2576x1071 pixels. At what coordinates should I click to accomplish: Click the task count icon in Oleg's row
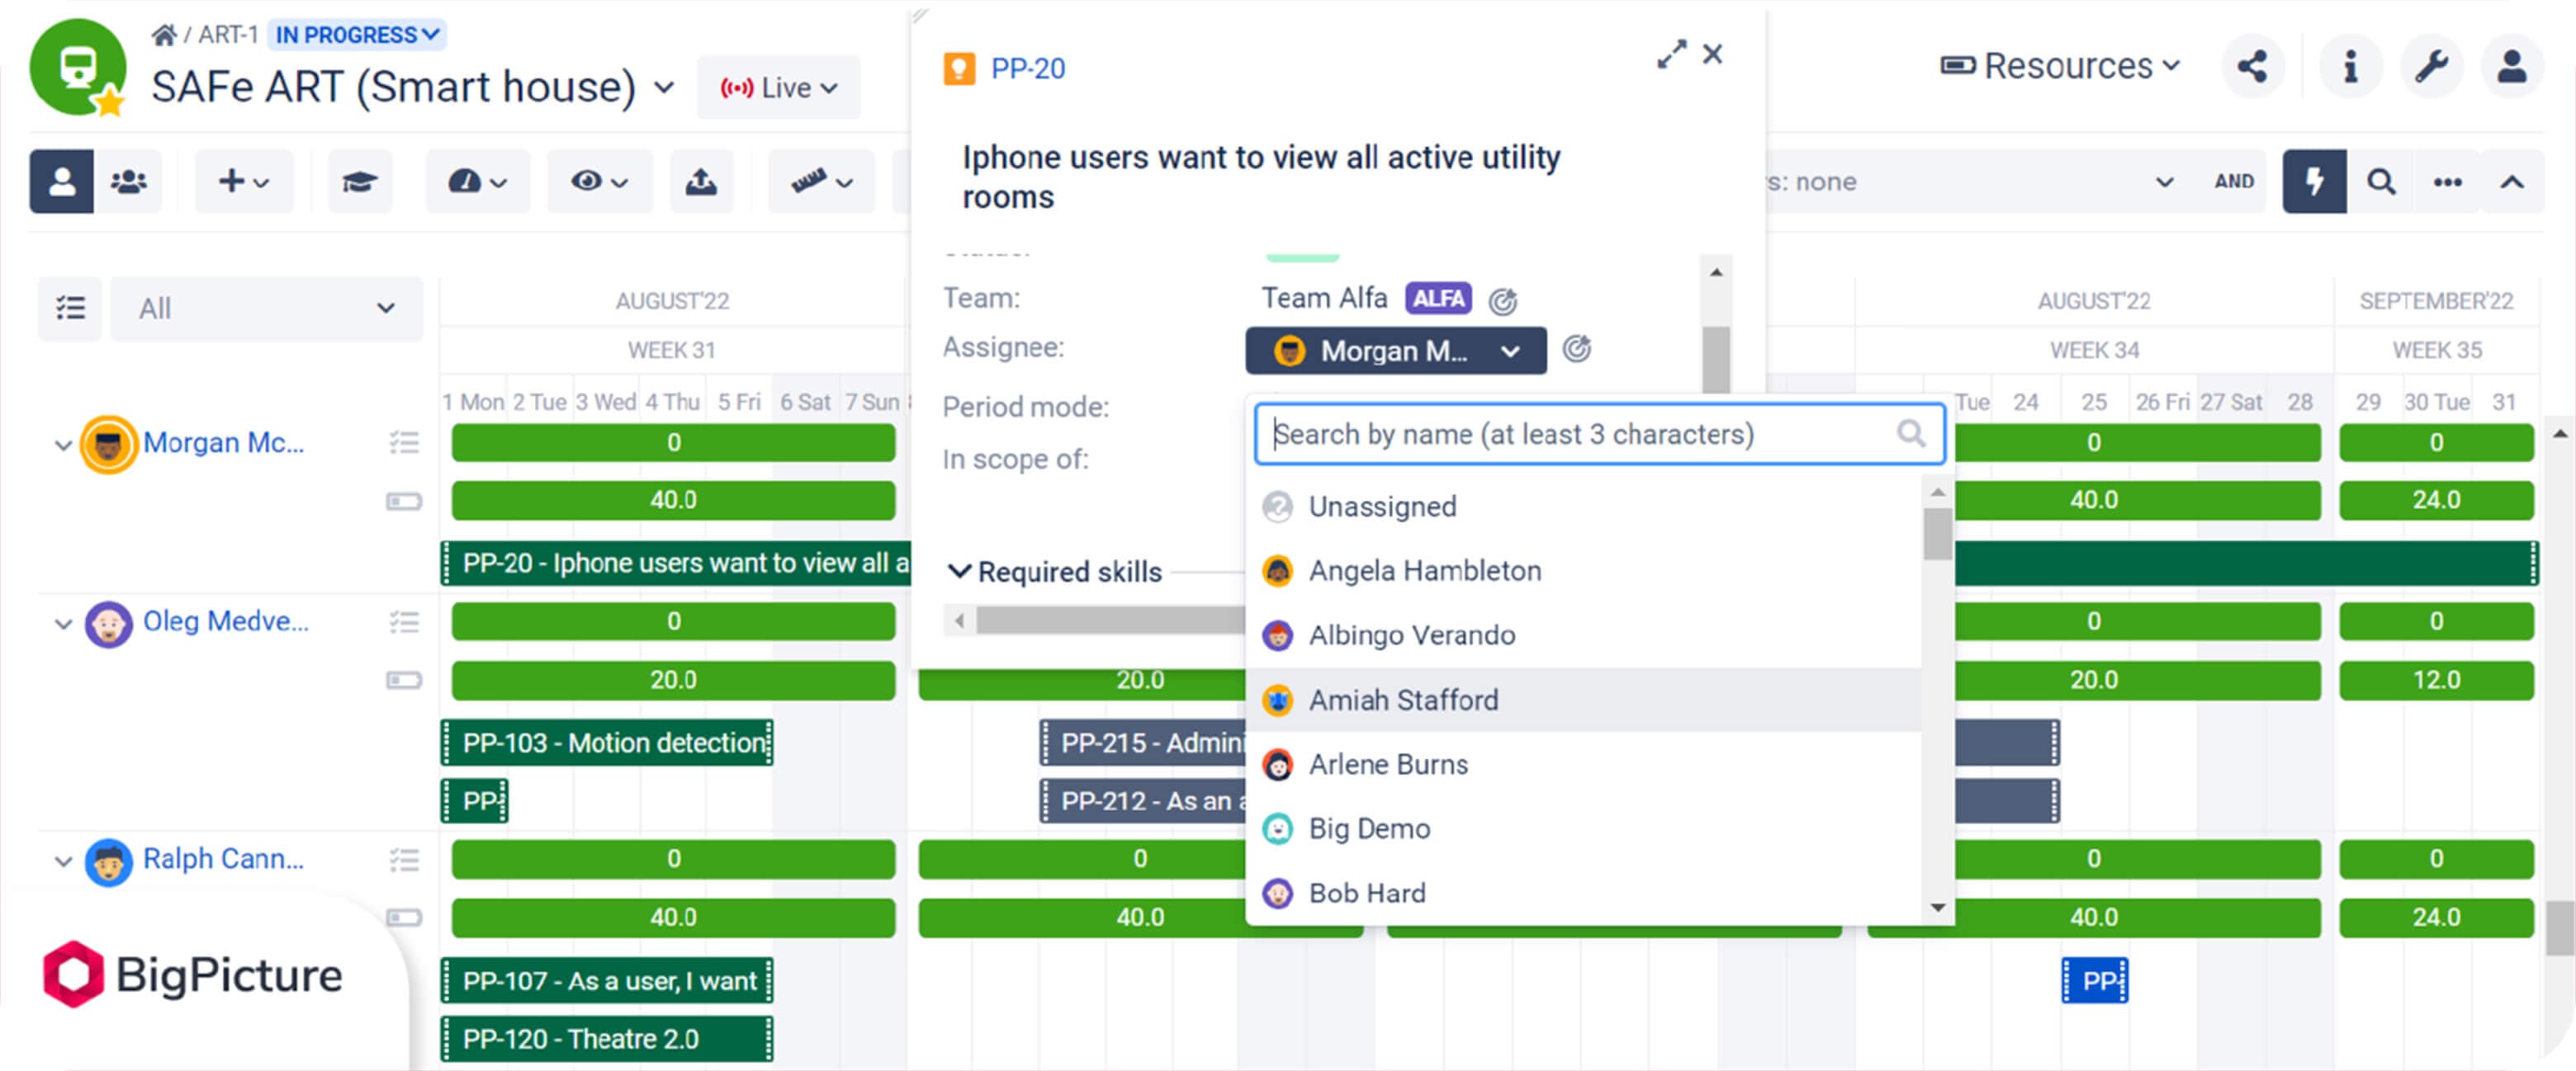(x=404, y=622)
